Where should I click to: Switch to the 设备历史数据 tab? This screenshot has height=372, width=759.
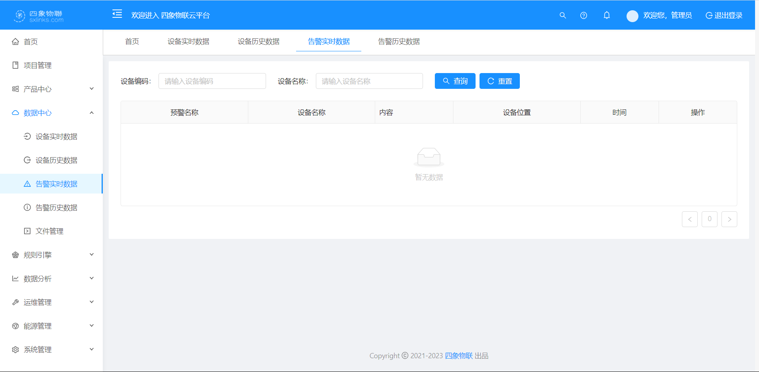[259, 41]
